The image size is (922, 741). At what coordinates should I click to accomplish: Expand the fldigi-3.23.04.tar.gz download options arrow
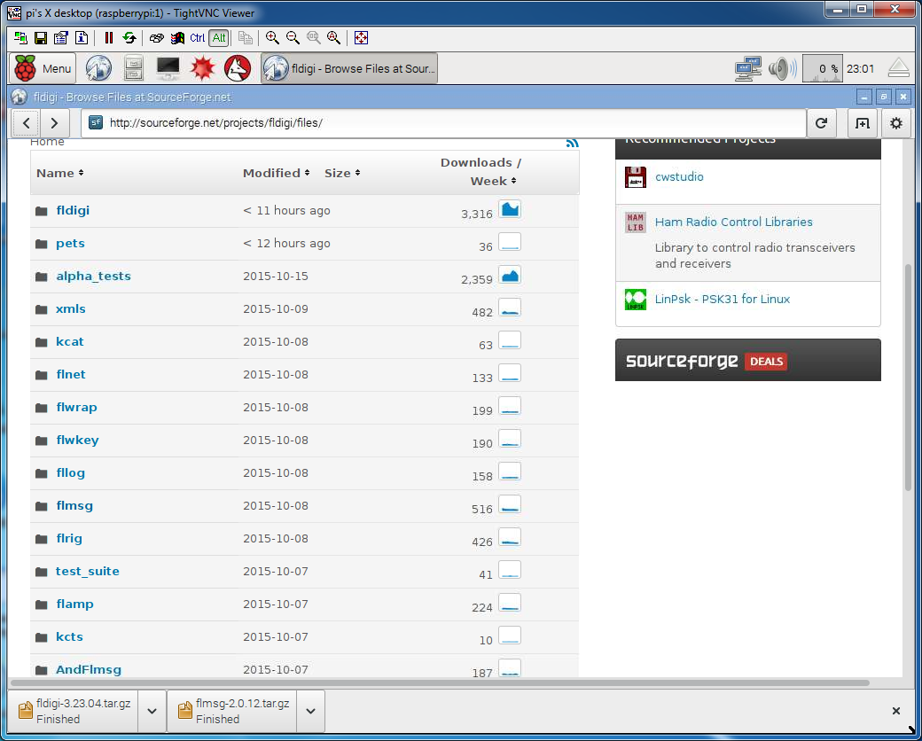pyautogui.click(x=152, y=711)
